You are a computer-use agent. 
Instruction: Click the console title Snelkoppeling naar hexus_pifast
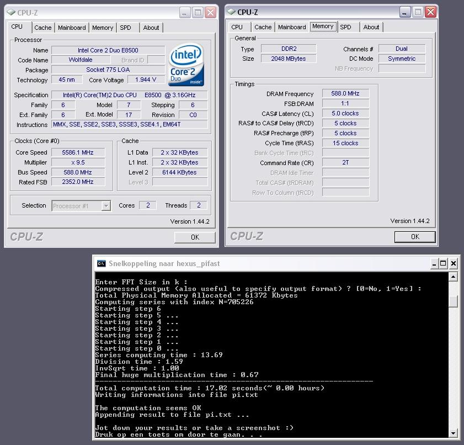click(x=164, y=263)
